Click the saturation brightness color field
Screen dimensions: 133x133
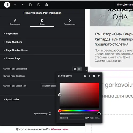click(79, 95)
